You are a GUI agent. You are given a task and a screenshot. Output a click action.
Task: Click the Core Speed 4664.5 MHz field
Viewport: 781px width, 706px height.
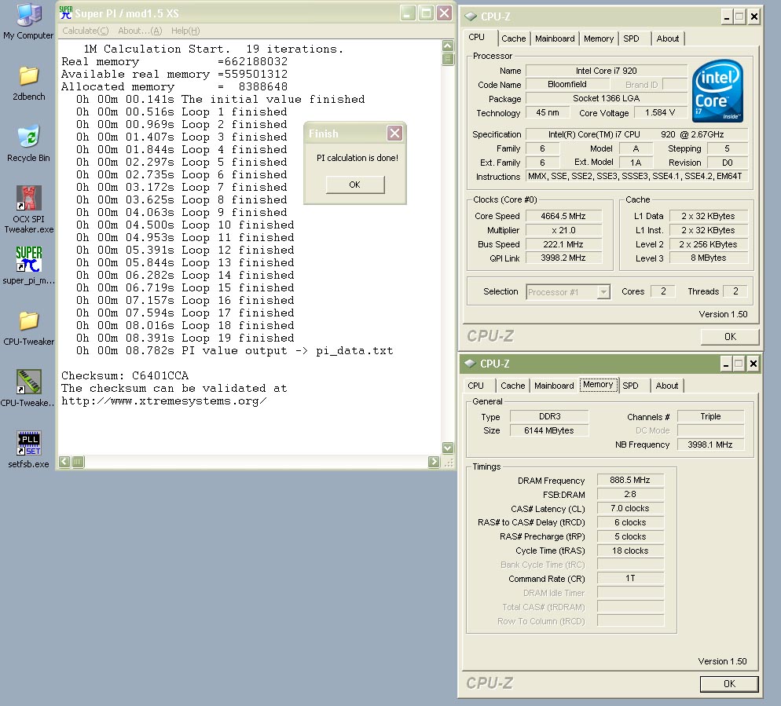(563, 216)
